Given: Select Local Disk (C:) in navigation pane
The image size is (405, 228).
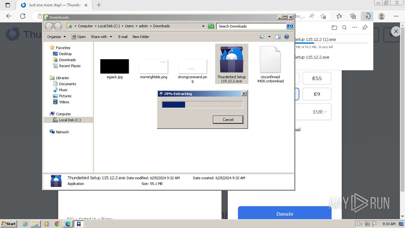Looking at the screenshot, I should 70,120.
